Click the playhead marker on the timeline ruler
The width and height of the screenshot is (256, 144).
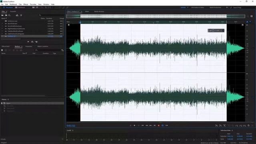(x=80, y=22)
